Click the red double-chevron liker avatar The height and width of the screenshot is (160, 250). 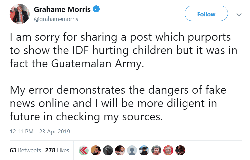click(84, 150)
